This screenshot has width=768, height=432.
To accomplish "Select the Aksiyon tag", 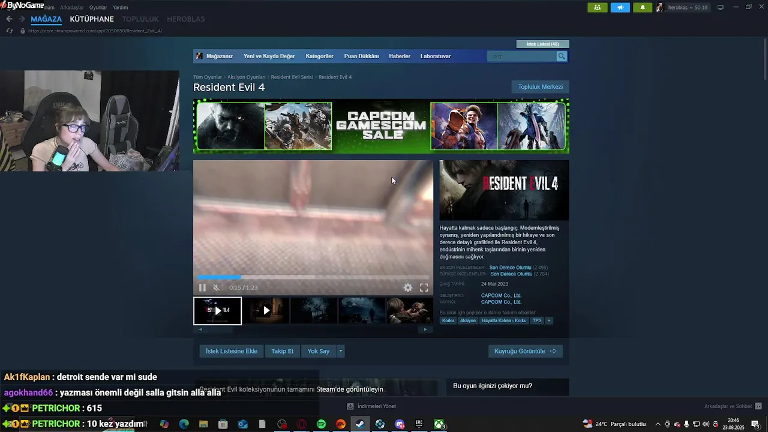I will point(468,320).
